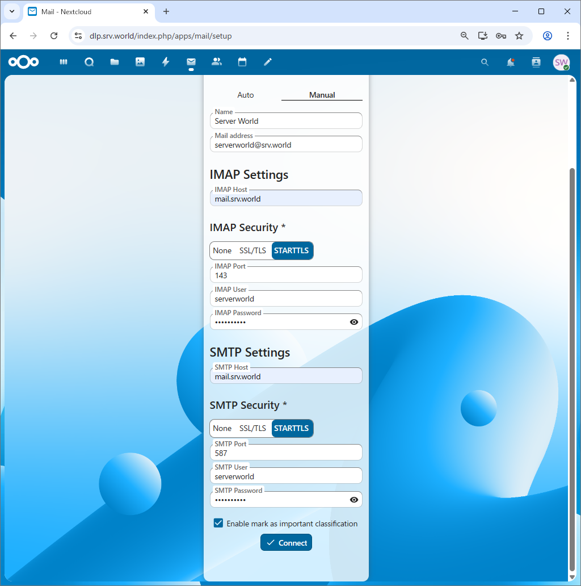Open the Nextcloud logo home link
Viewport: 581px width, 586px height.
point(23,62)
